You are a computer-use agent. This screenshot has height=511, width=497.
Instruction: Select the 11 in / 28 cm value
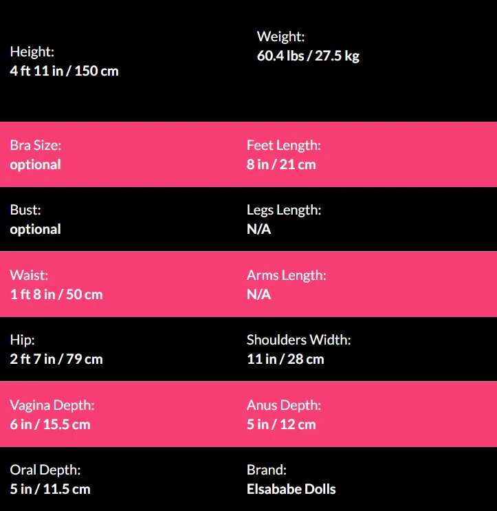[285, 359]
